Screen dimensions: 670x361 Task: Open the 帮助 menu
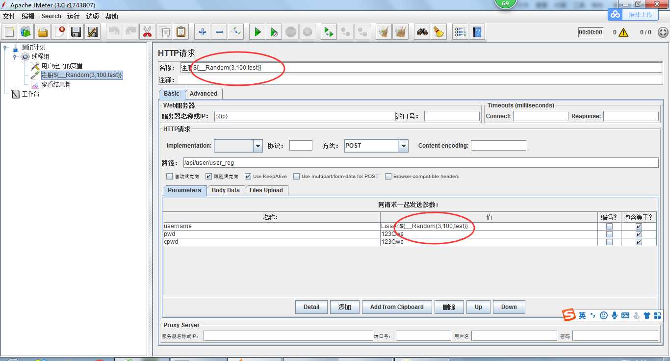[111, 16]
